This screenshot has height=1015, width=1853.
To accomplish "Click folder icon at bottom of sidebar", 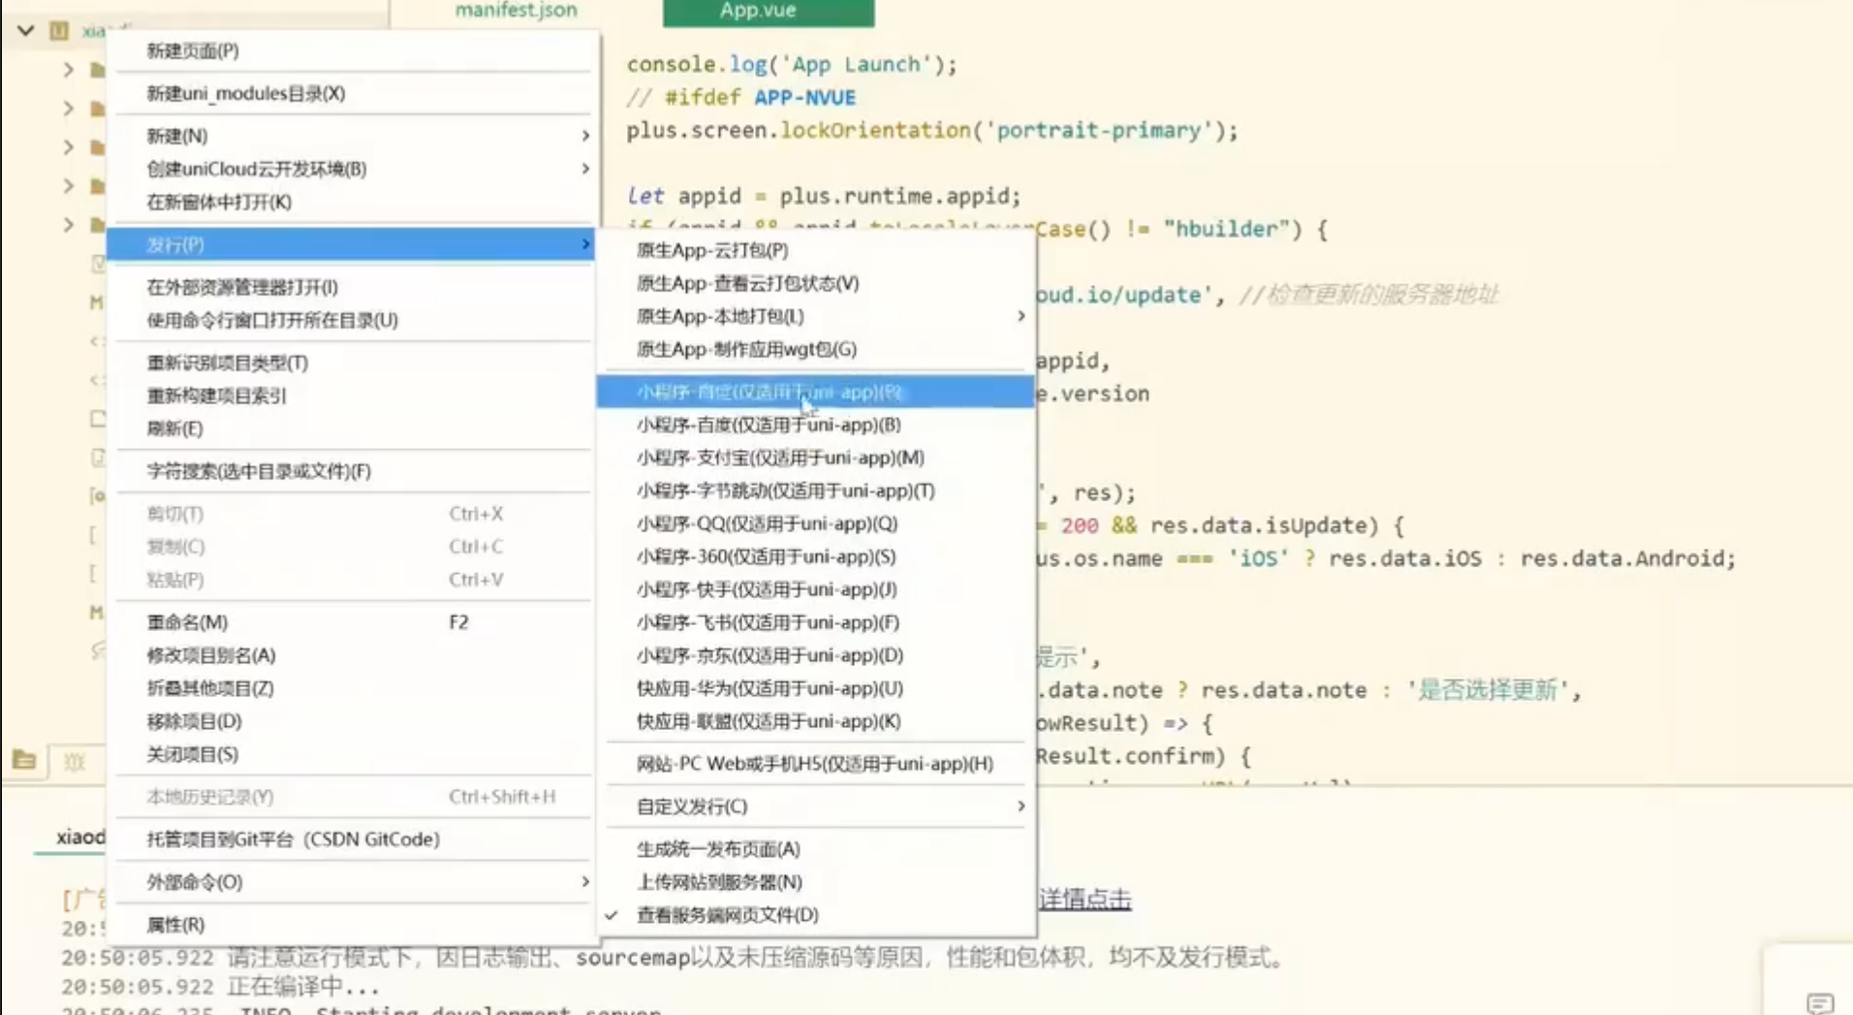I will click(24, 760).
